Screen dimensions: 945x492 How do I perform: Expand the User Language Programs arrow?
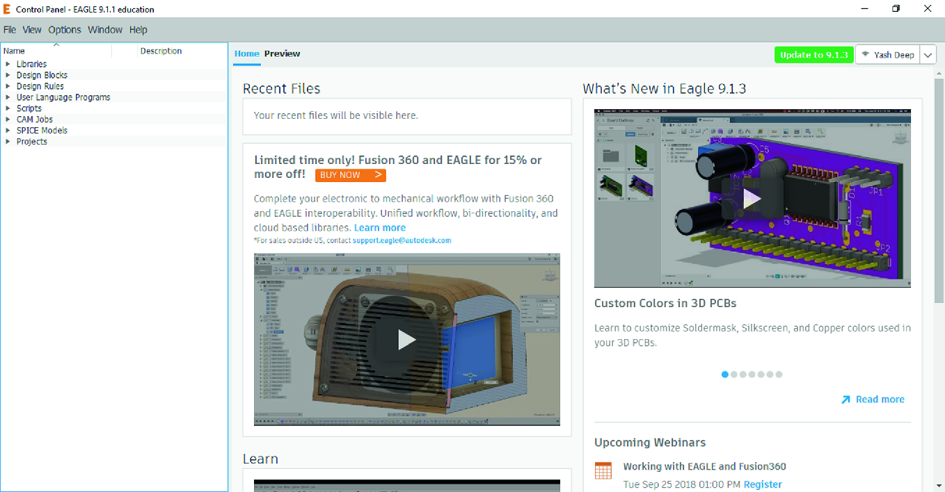(8, 97)
